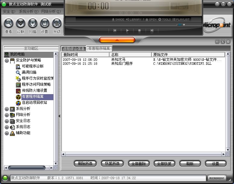Viewport: 234px width, 184px height.
Task: Click the tree panel scroll-down arrow
Action: click(55, 163)
